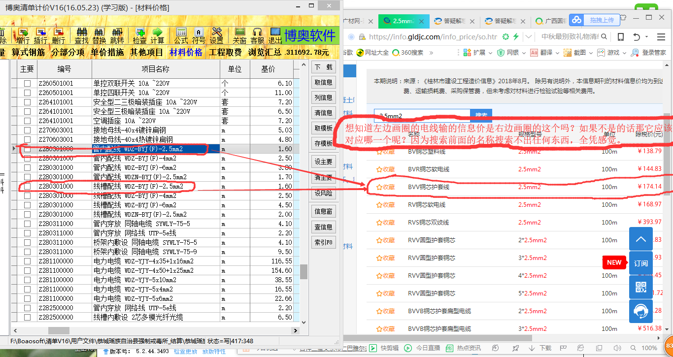Expand the 截图 dropdown arrow
This screenshot has width=673, height=357.
[x=591, y=53]
